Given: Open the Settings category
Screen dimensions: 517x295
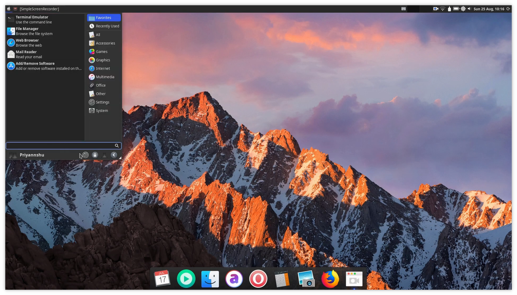Looking at the screenshot, I should [104, 102].
